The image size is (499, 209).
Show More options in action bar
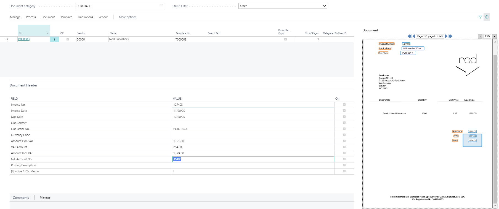[x=128, y=17]
